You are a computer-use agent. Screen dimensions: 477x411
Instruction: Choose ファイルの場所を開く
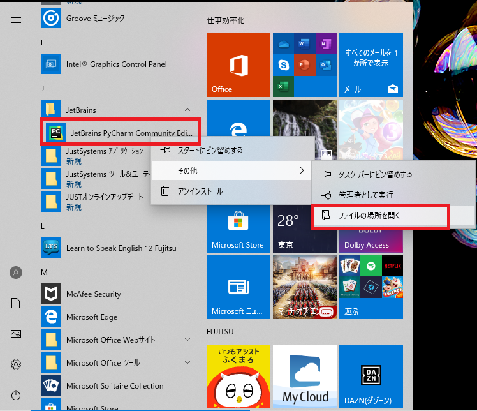(393, 216)
